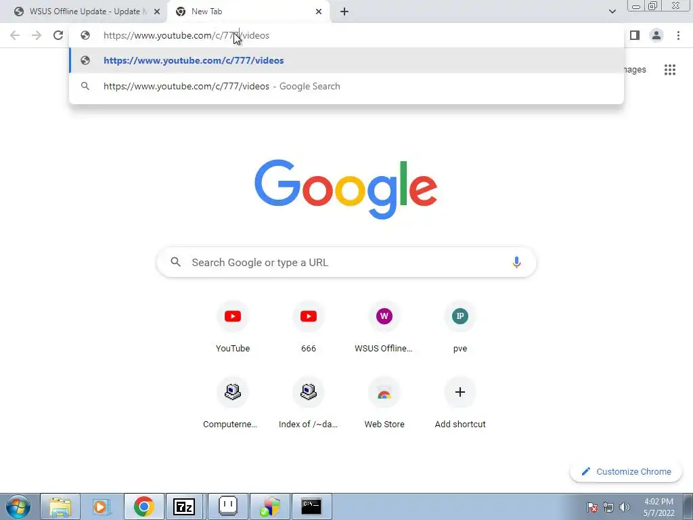Screen dimensions: 693x520
Task: Open the Chrome side panel
Action: 635,35
